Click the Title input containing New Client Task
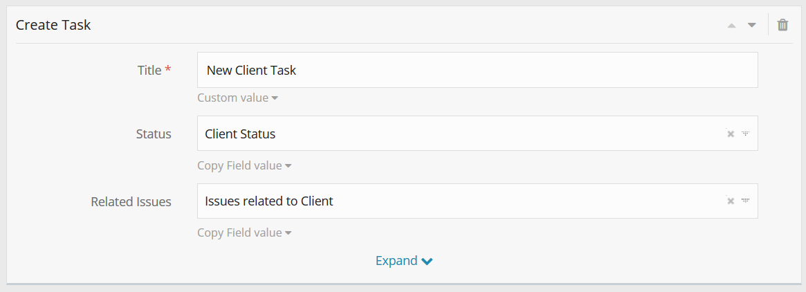Viewport: 806px width, 292px height. 477,70
